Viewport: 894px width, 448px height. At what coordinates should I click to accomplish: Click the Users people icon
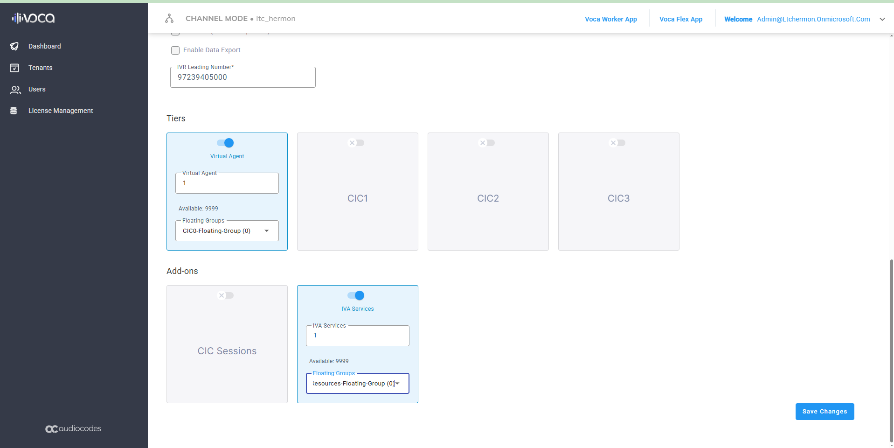click(15, 90)
